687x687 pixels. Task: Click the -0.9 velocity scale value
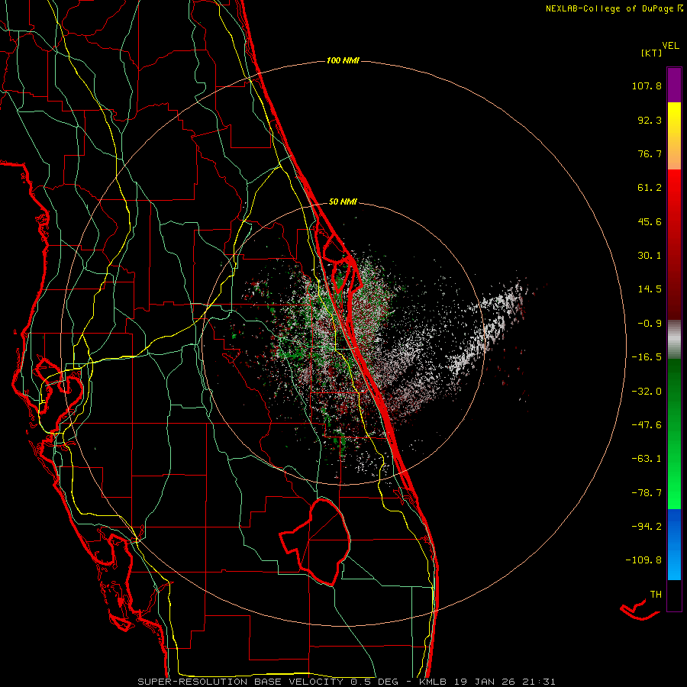[x=650, y=324]
